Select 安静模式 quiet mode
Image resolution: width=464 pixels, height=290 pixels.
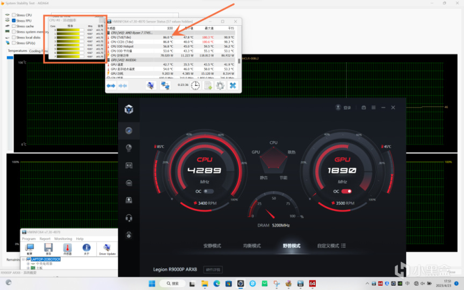tap(212, 245)
